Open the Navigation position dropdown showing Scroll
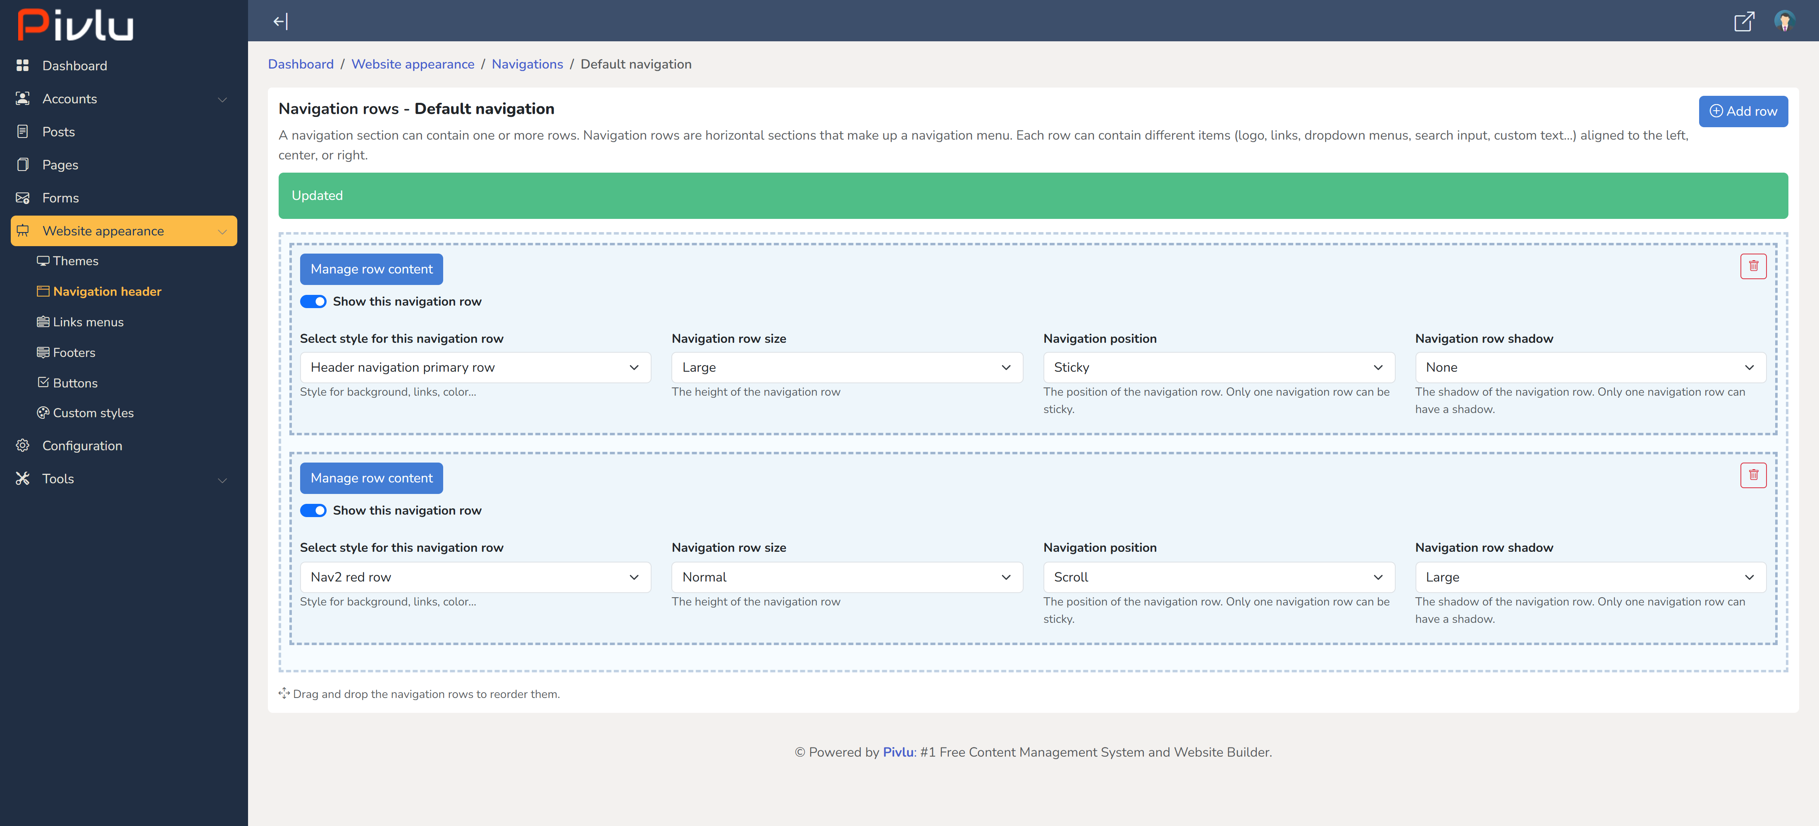Viewport: 1819px width, 826px height. pos(1217,577)
